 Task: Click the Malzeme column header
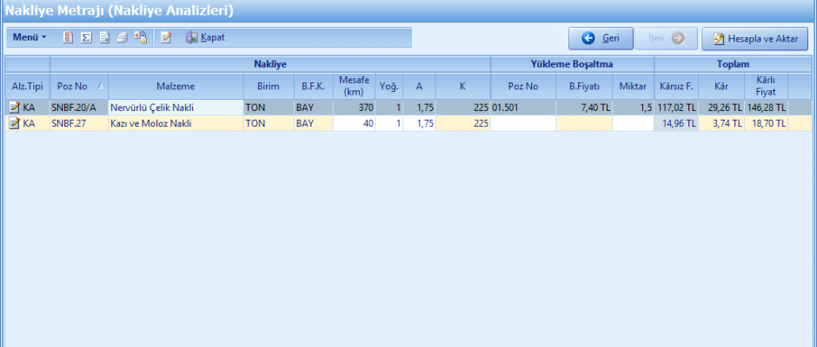coord(175,86)
